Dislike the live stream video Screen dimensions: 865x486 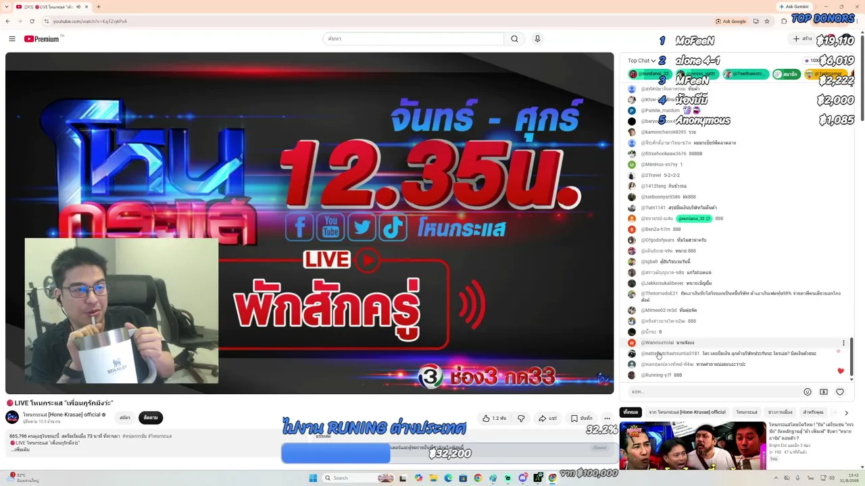521,418
